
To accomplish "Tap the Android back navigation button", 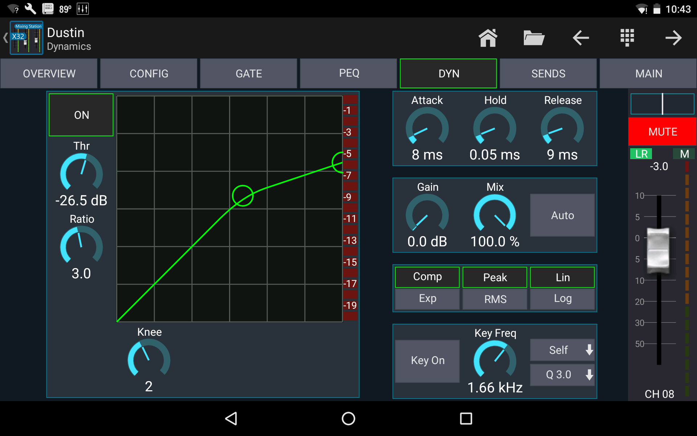I will (x=231, y=419).
